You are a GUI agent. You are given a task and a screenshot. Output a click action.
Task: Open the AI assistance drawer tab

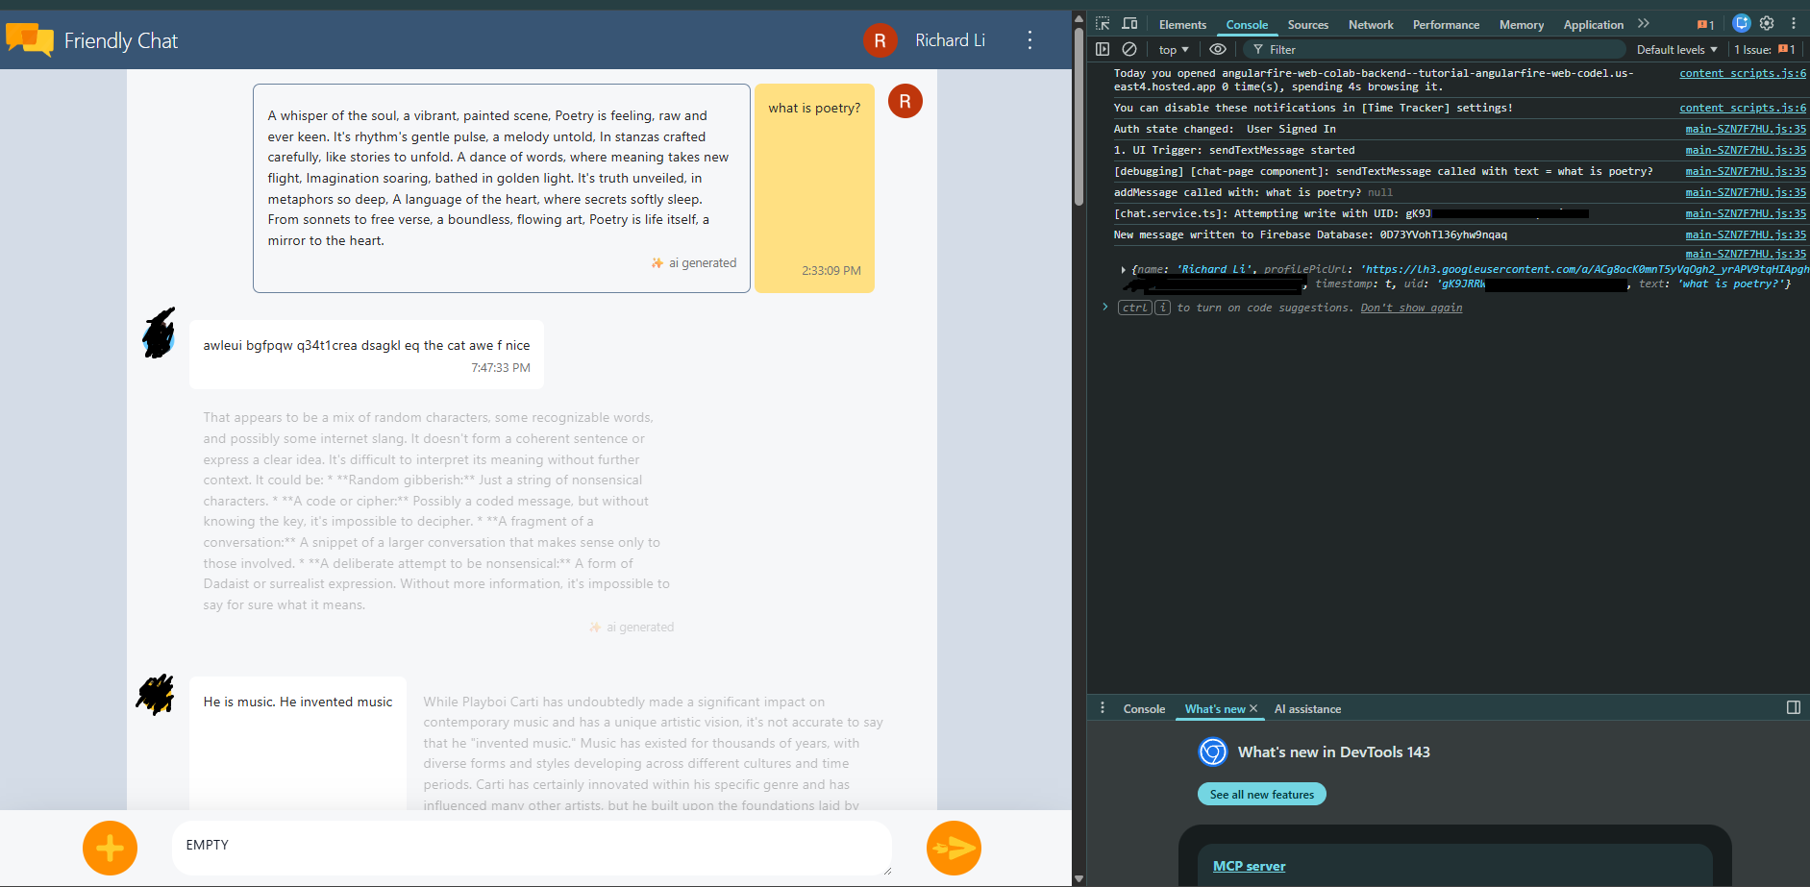click(x=1307, y=709)
